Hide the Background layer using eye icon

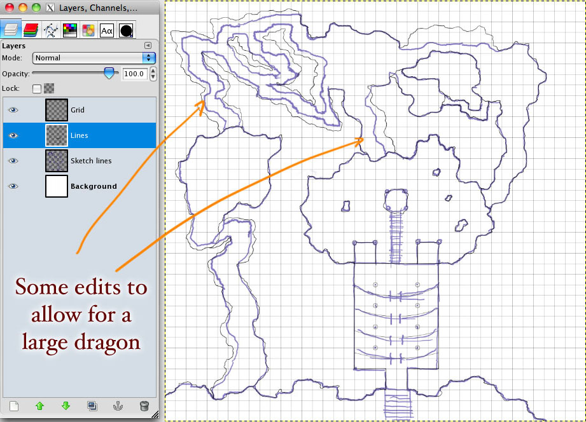click(13, 186)
